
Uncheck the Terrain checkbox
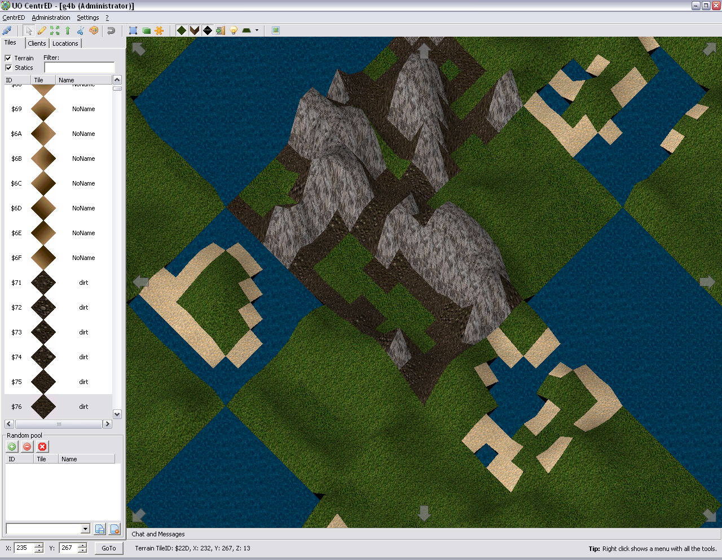[8, 58]
